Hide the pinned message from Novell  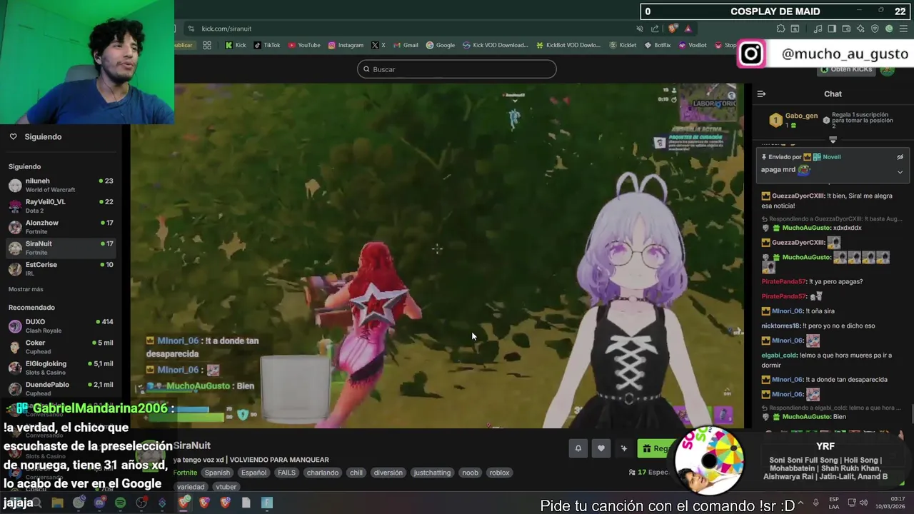pyautogui.click(x=900, y=157)
